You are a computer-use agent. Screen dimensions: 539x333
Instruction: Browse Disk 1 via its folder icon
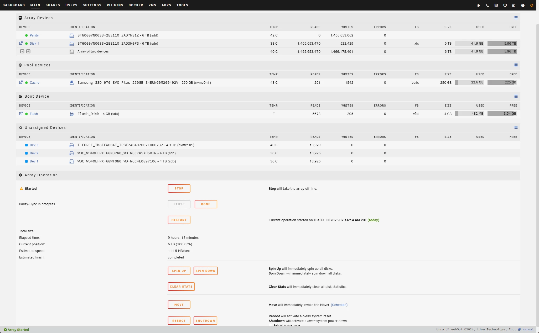pyautogui.click(x=21, y=43)
